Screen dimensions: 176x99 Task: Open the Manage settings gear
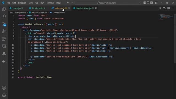click(4, 95)
